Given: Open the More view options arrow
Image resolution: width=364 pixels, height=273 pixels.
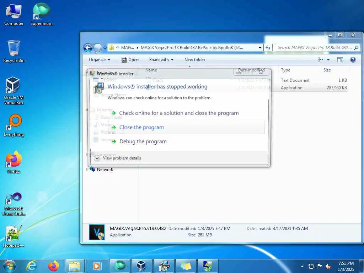Looking at the screenshot, I should click(x=328, y=60).
